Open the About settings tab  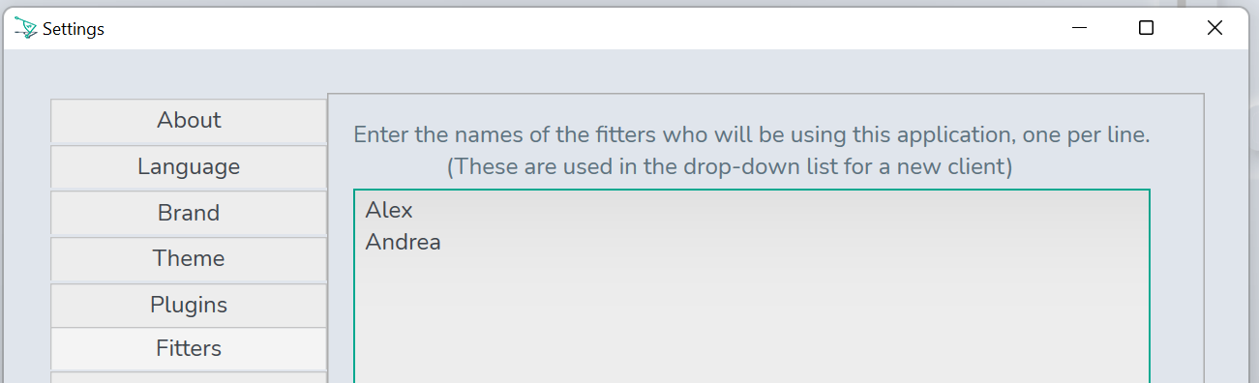click(189, 121)
